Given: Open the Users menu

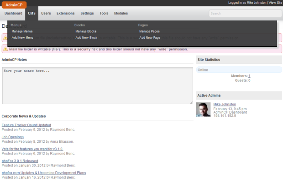Looking at the screenshot, I should coord(46,13).
